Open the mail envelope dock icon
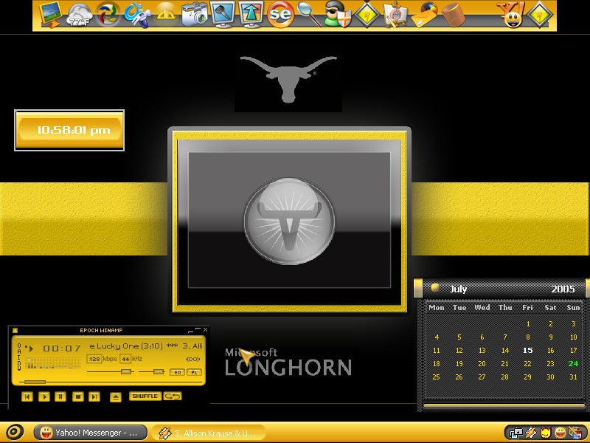The height and width of the screenshot is (443, 590). click(426, 15)
